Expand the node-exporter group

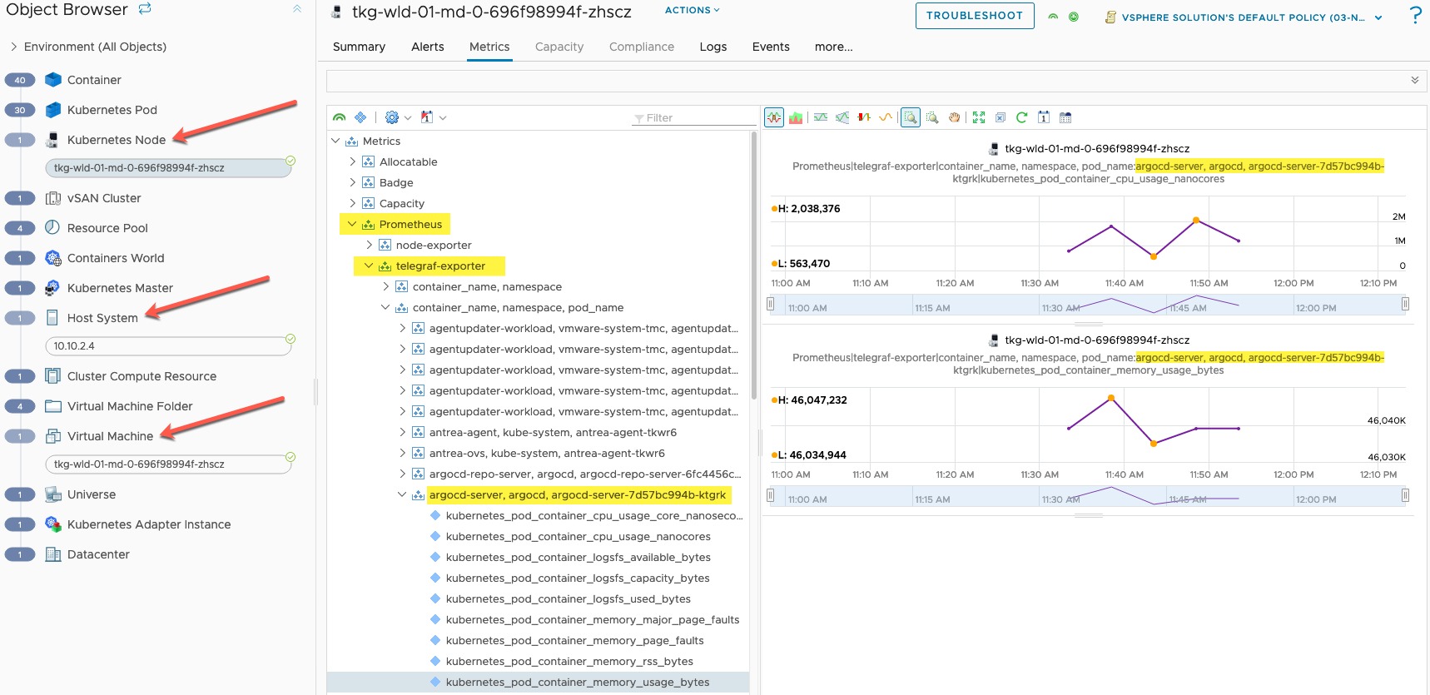pos(369,245)
